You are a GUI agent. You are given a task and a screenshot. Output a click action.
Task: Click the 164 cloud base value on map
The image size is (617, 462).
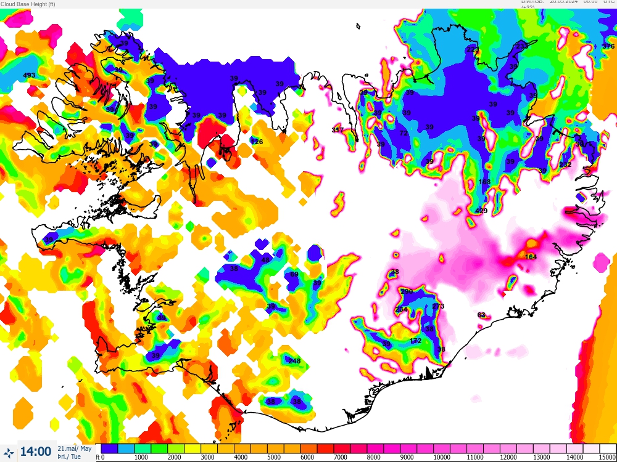point(531,257)
